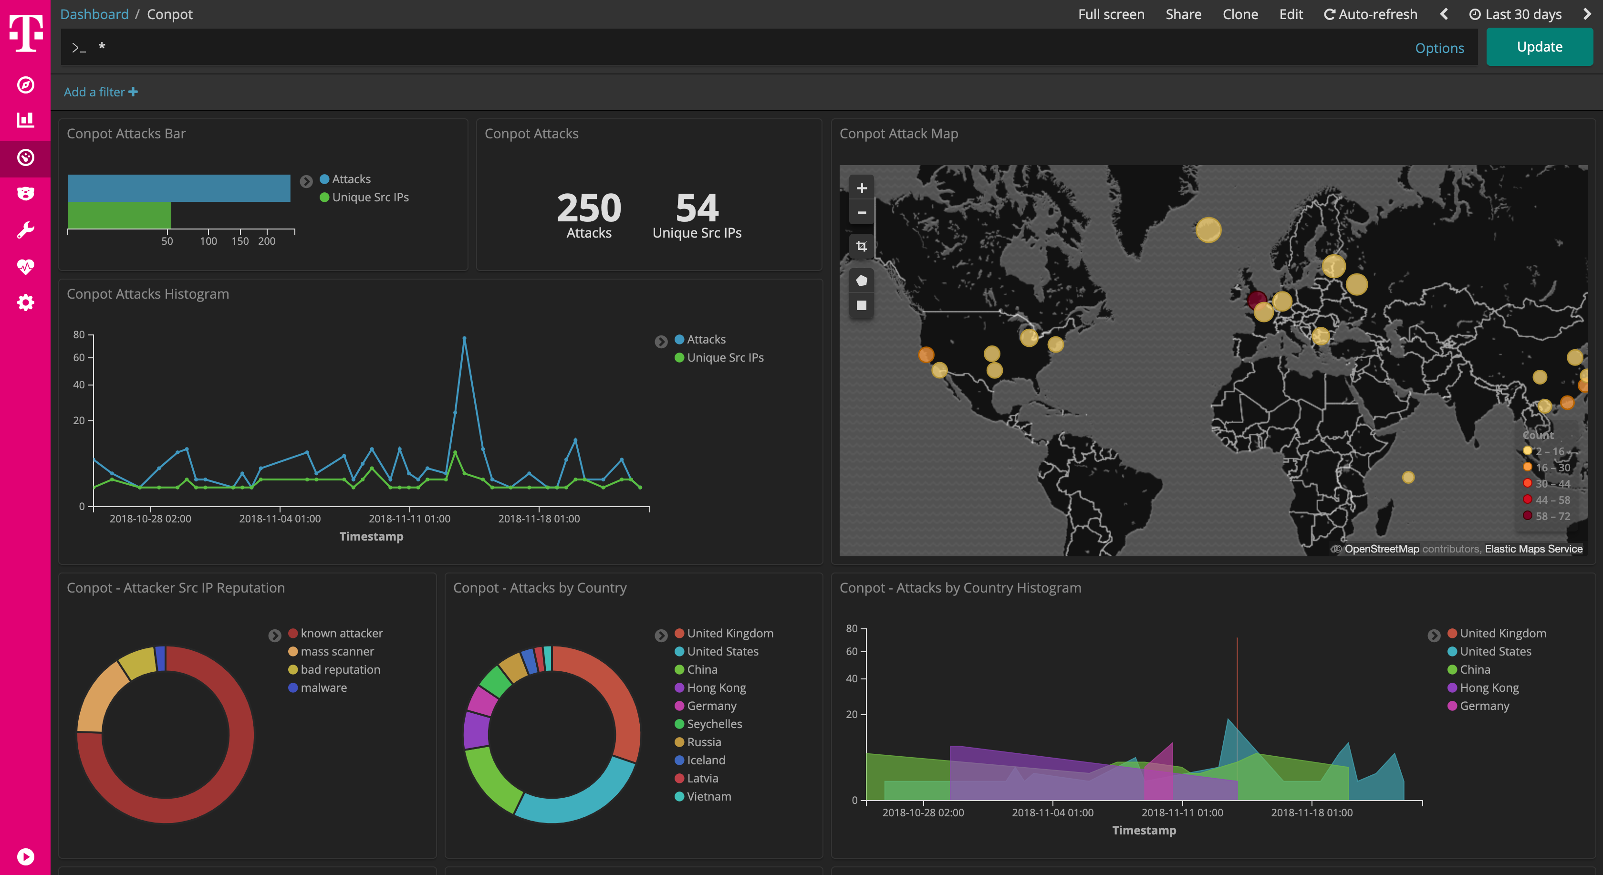Screen dimensions: 1603x875
Task: Click inside the query search input field
Action: click(x=747, y=47)
